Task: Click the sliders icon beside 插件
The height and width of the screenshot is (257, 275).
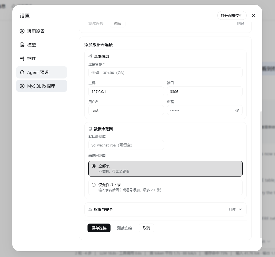Action: 22,58
